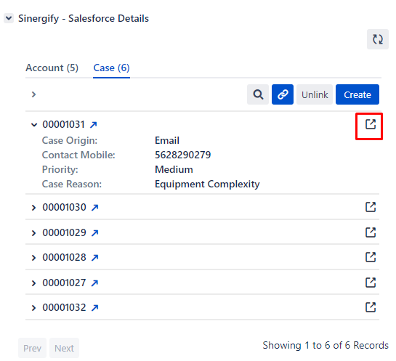Open case 00001031 in popup window icon
The width and height of the screenshot is (396, 361).
pos(371,124)
